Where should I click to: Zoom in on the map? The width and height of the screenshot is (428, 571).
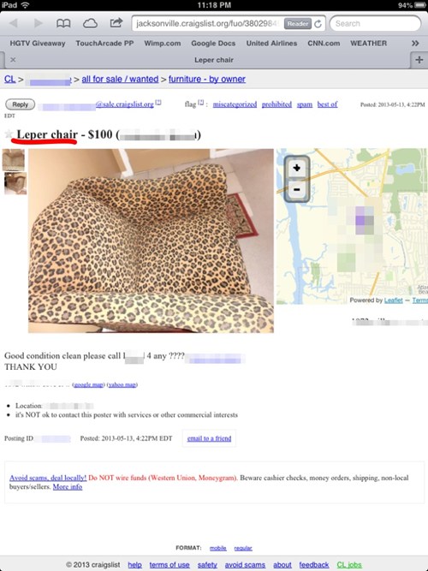click(297, 168)
